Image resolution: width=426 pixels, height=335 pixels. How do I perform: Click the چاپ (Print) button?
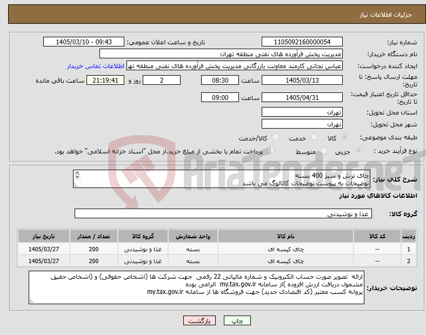point(237,320)
